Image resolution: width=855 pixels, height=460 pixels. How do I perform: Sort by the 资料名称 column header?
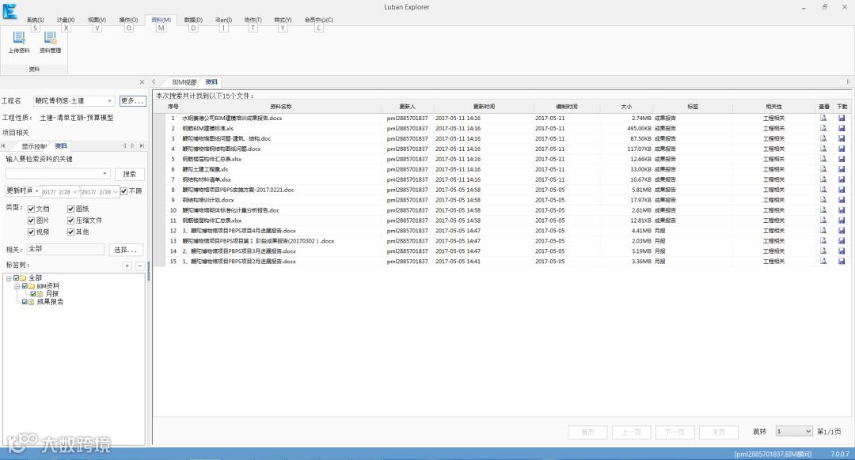281,107
